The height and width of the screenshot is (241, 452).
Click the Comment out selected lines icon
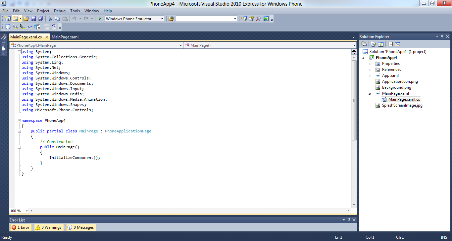47,27
